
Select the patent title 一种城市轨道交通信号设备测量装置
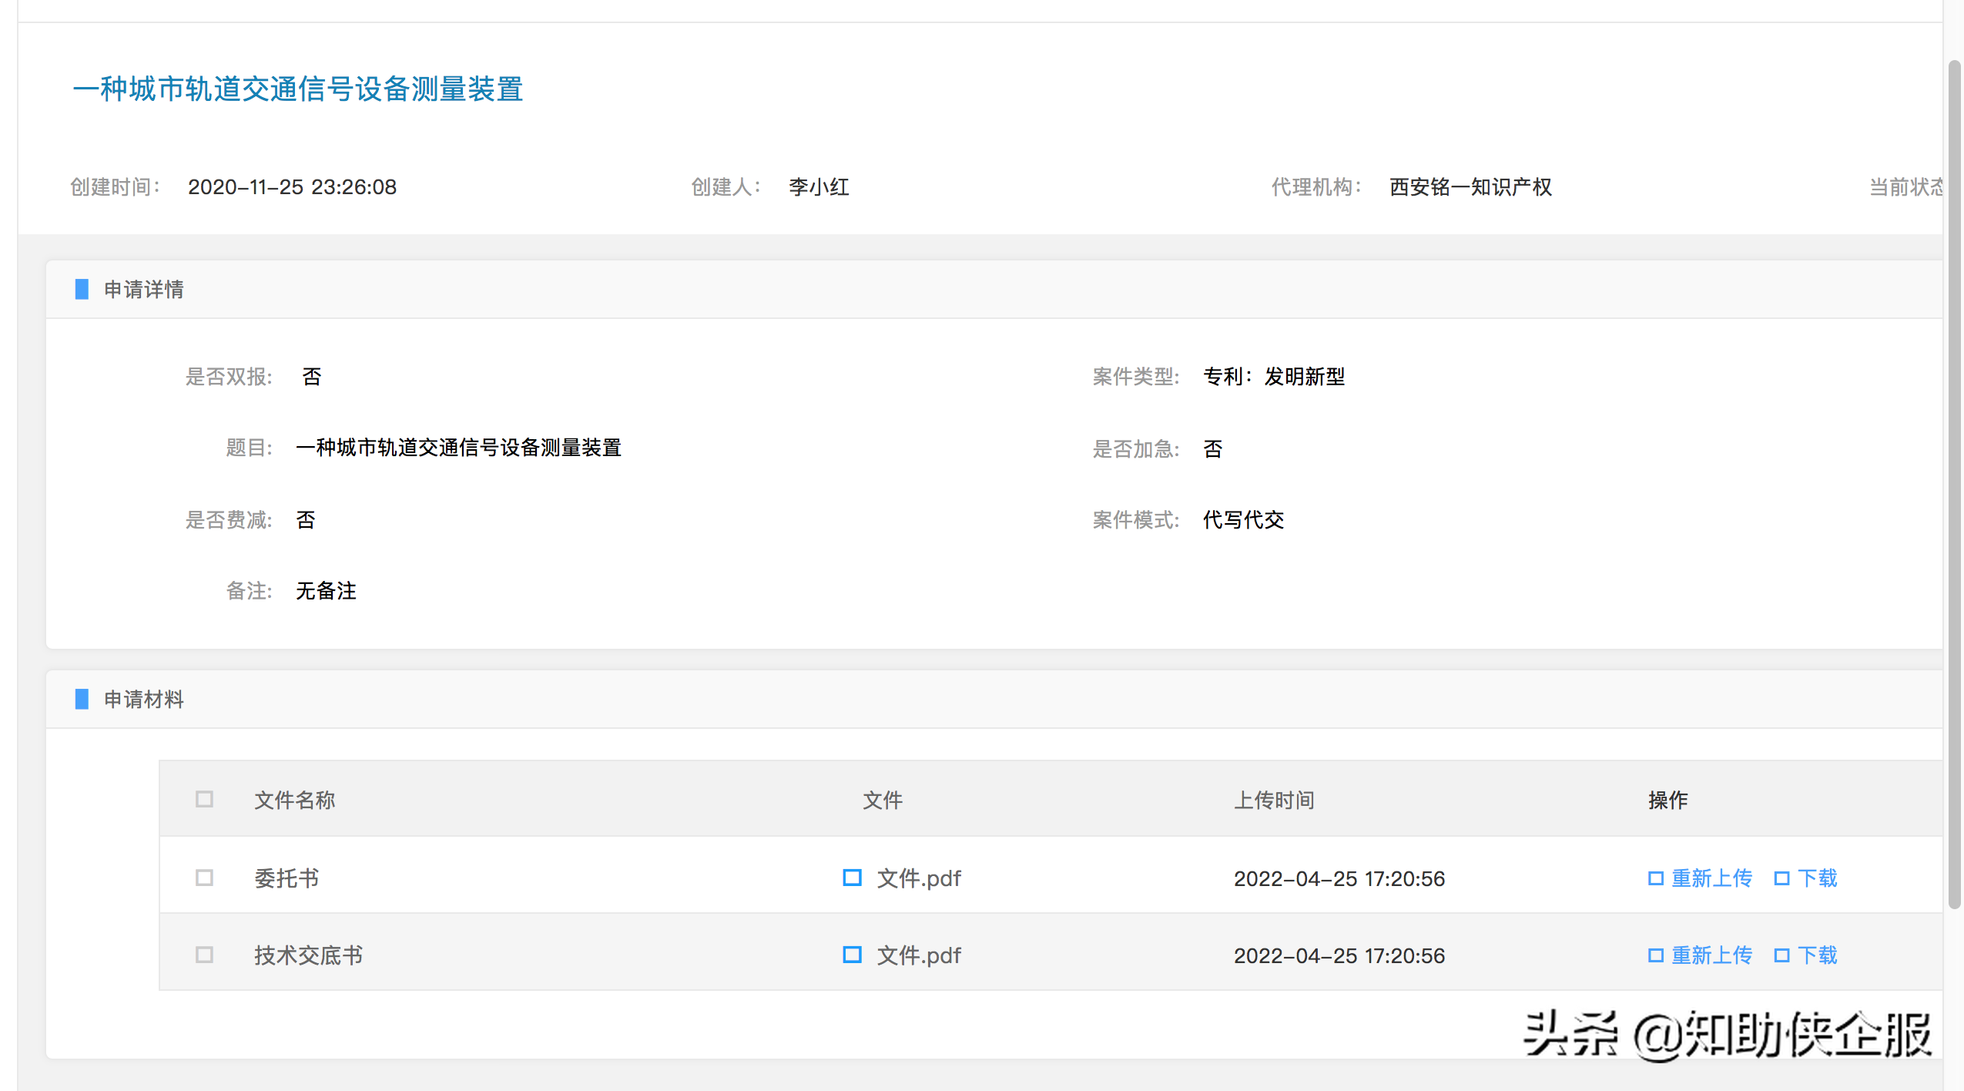[x=299, y=90]
